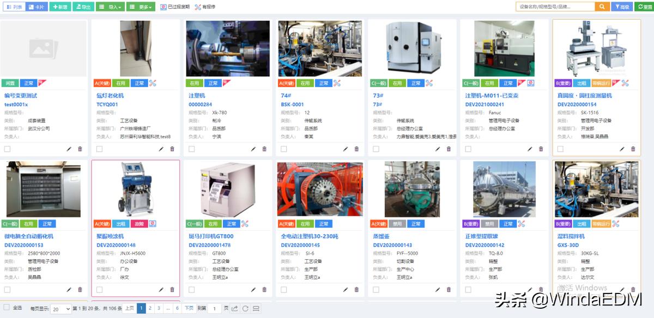Click the 上页 previous page button

point(130,308)
